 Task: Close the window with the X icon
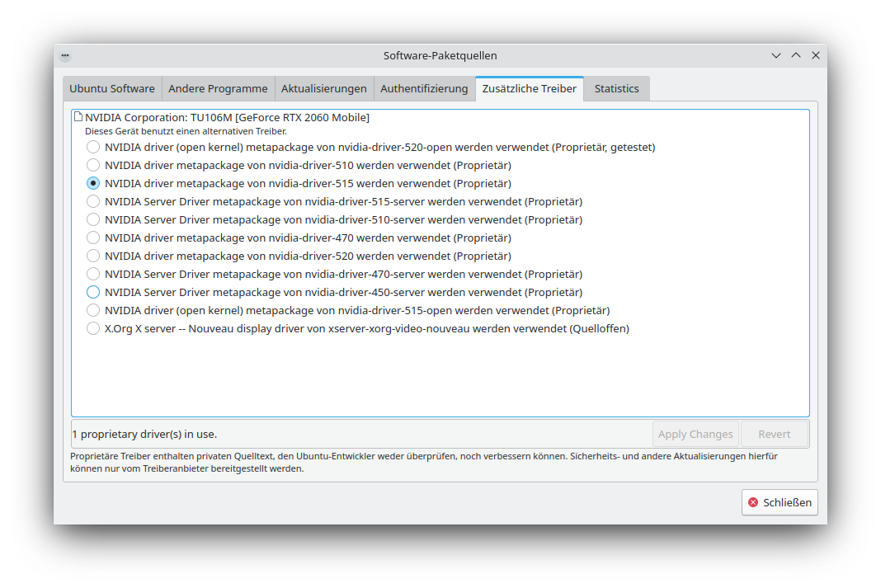tap(816, 55)
